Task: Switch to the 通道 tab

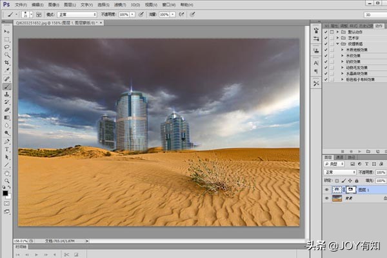Action: (340, 157)
